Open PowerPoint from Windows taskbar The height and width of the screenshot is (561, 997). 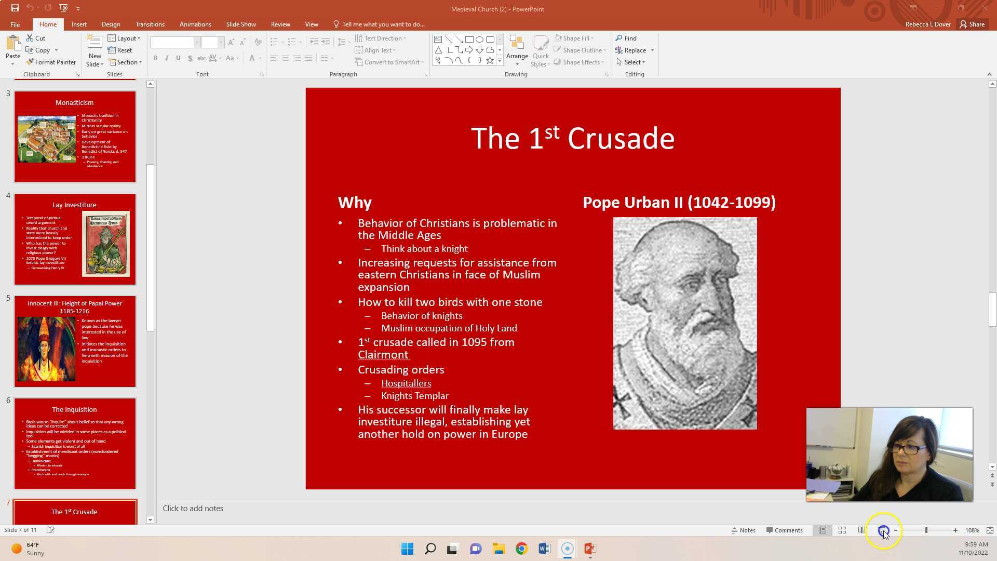coord(590,549)
